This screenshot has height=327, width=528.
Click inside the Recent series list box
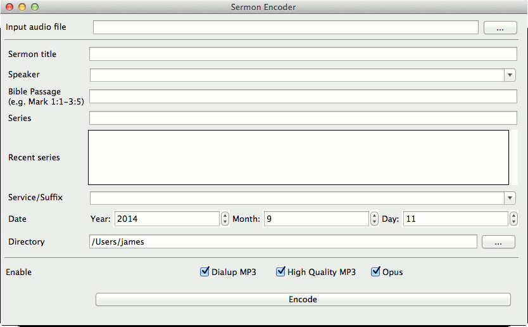click(x=298, y=157)
